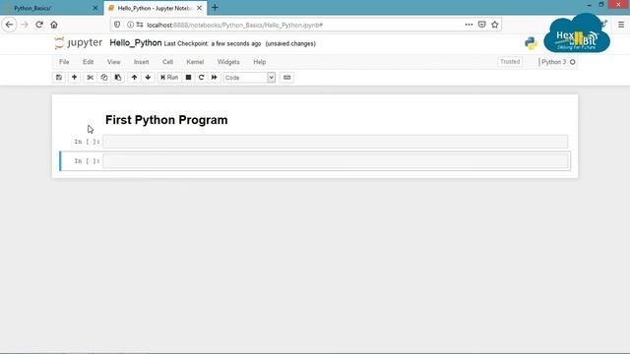
Task: Restart kernel and run all fast-forward icon
Action: point(215,78)
